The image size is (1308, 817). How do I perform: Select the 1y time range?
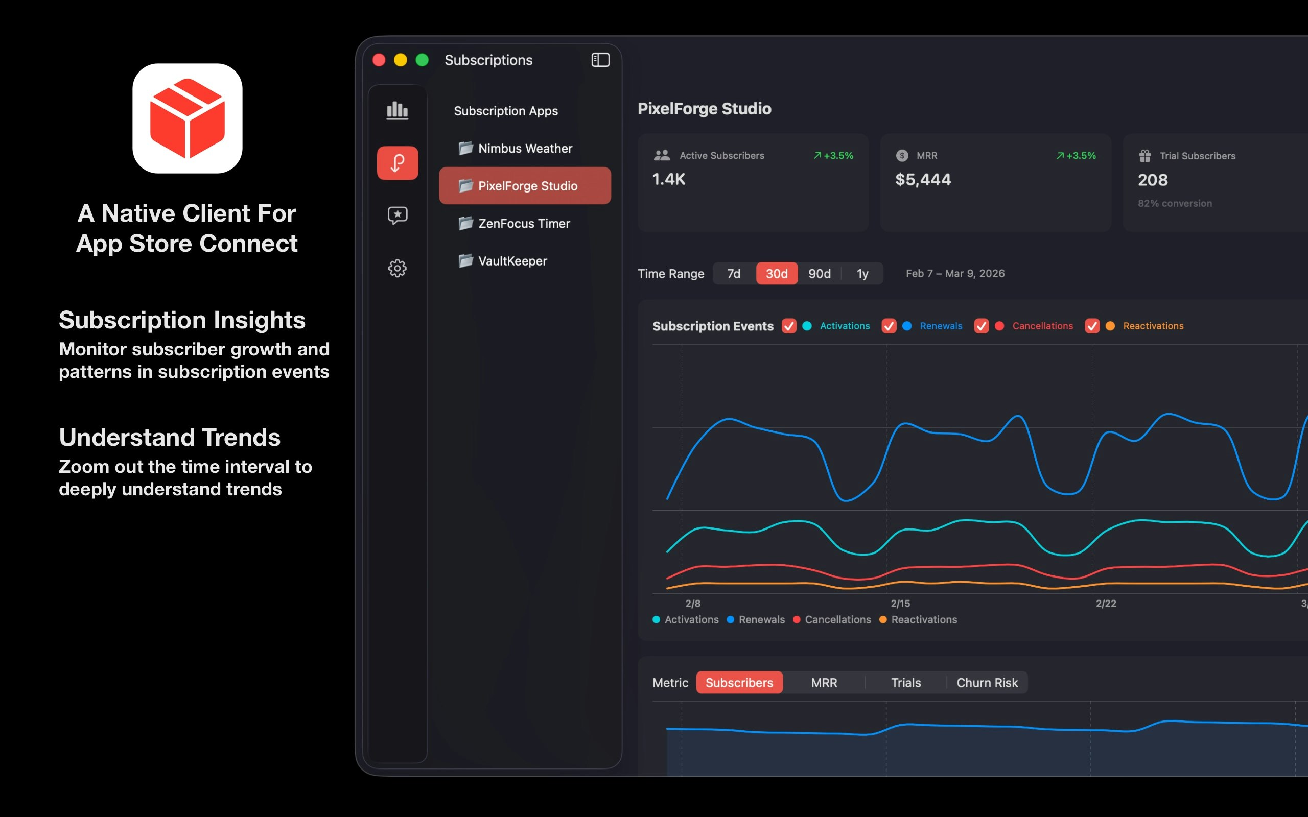862,273
